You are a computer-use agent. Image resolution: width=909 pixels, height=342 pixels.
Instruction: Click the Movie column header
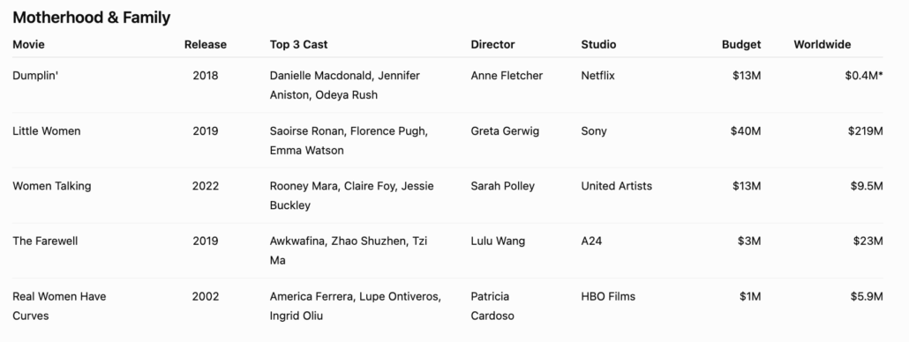28,45
